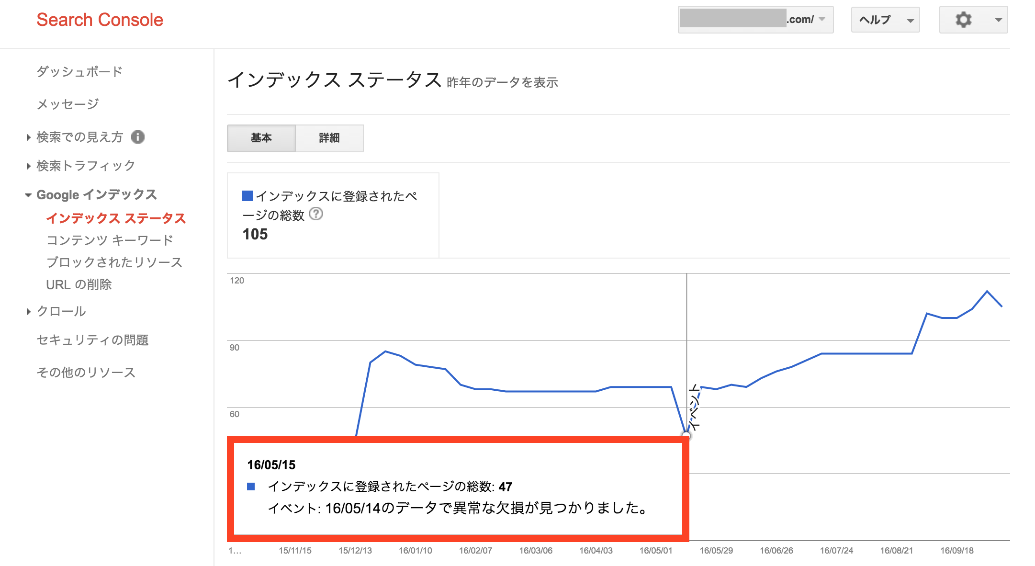Expand the 検索トラフィック section arrow
Viewport: 1035px width, 566px height.
coord(29,166)
